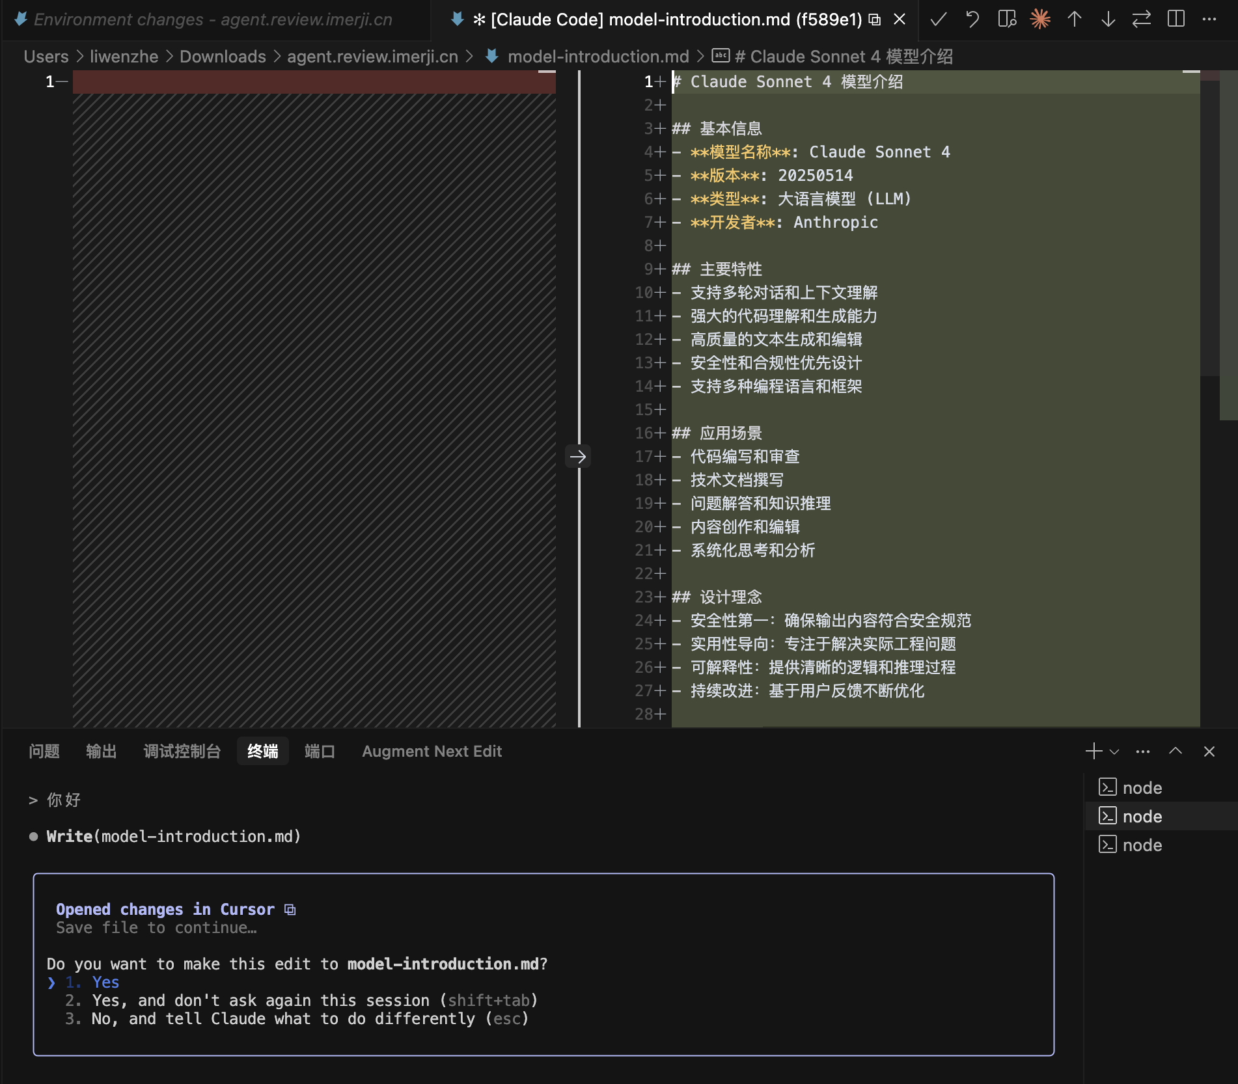Switch to the Environment changes editor tab
This screenshot has width=1238, height=1084.
point(212,20)
